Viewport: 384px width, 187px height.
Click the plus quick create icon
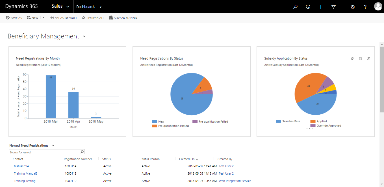click(x=321, y=7)
